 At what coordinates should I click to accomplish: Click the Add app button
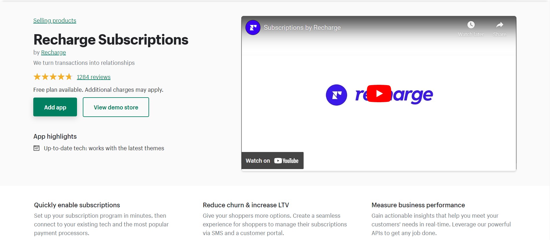coord(55,107)
